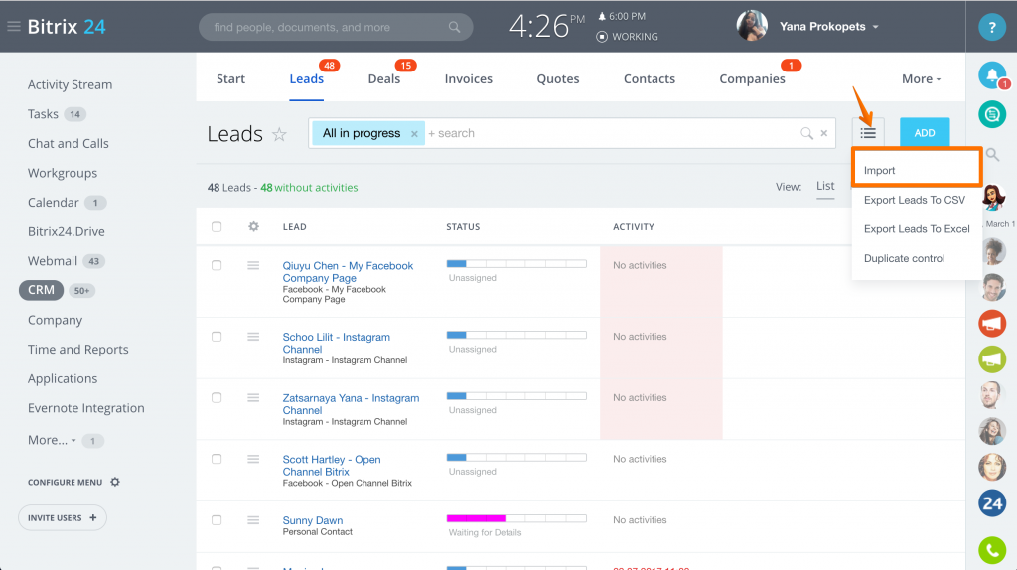Image resolution: width=1017 pixels, height=570 pixels.
Task: Open the help question mark icon
Action: (x=992, y=27)
